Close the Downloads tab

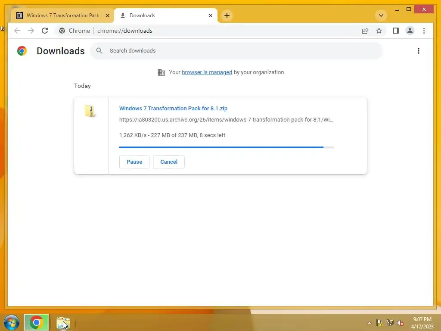pyautogui.click(x=210, y=16)
